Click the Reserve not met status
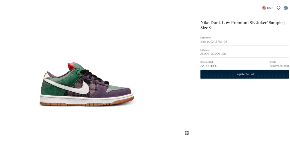This screenshot has width=290, height=143. (279, 66)
